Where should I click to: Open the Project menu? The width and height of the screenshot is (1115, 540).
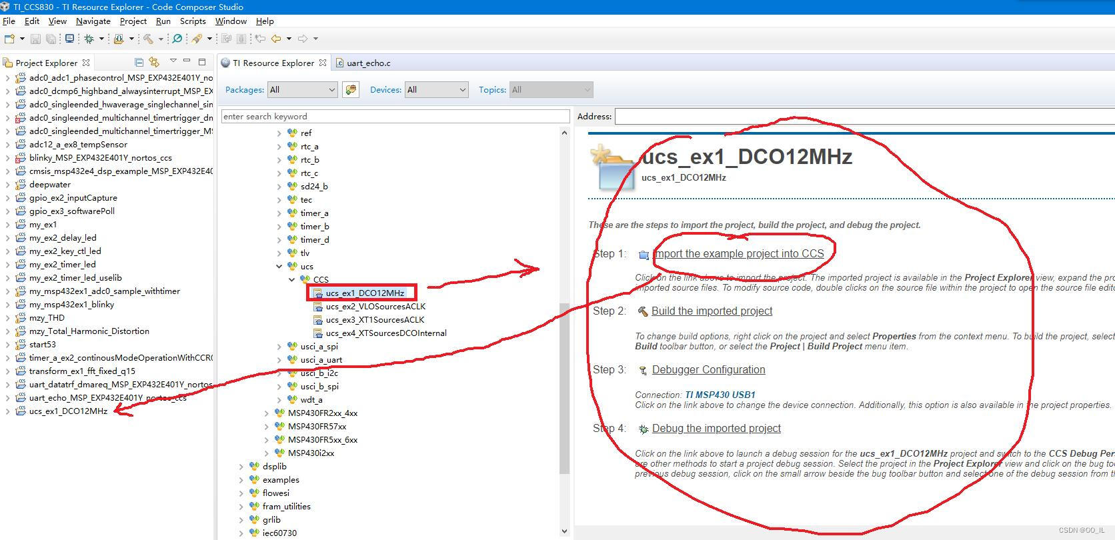coord(133,21)
